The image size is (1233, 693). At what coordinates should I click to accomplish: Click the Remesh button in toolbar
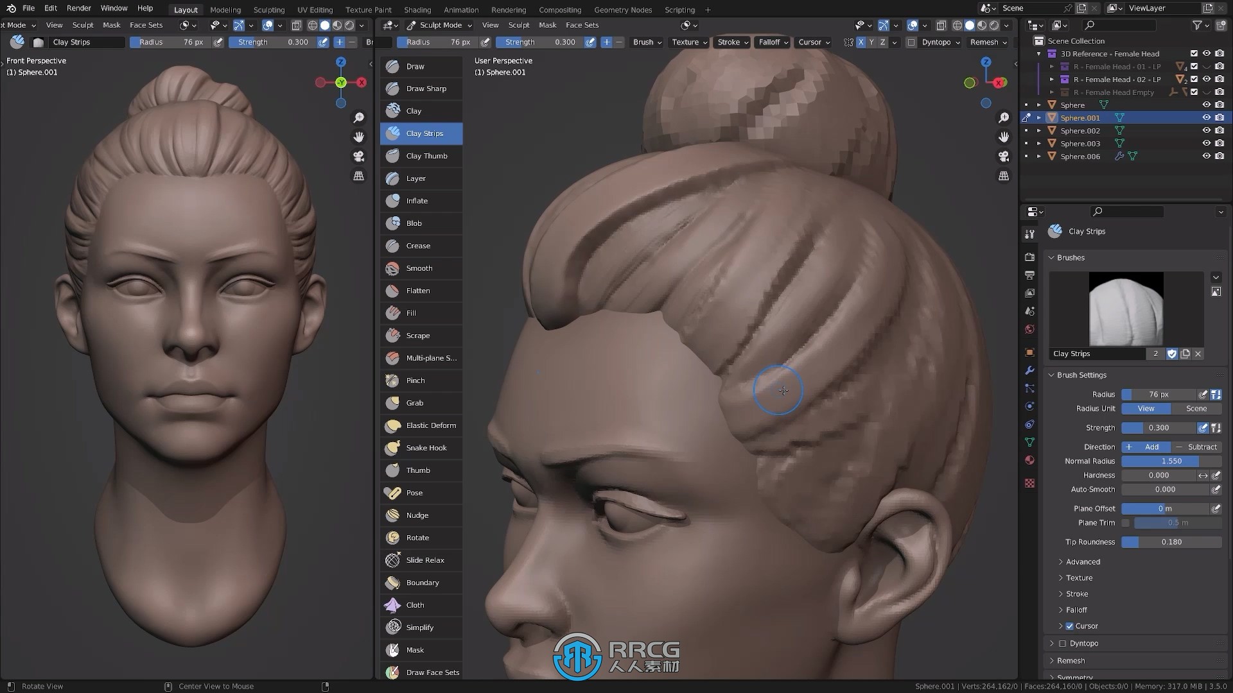(985, 42)
